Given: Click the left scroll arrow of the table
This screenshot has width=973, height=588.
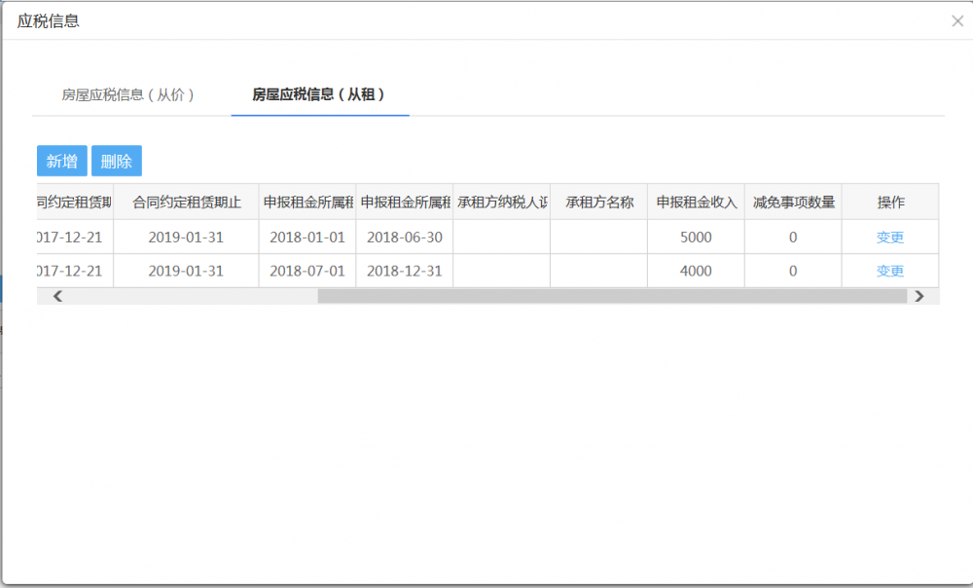Looking at the screenshot, I should tap(57, 295).
